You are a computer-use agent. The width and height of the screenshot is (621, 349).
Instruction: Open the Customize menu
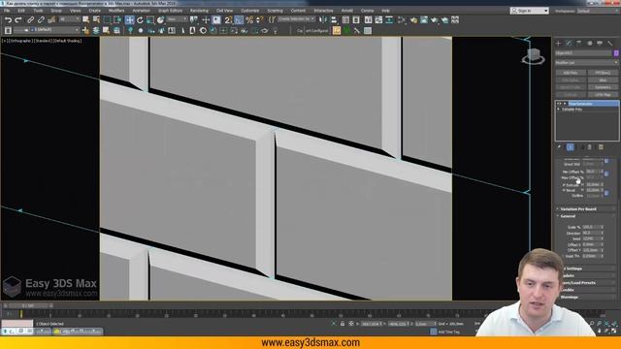pos(250,11)
